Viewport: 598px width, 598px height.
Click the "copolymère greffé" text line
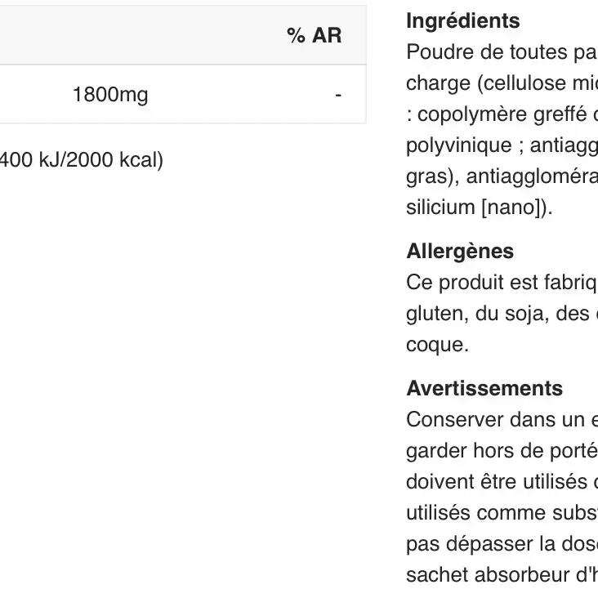click(x=502, y=114)
